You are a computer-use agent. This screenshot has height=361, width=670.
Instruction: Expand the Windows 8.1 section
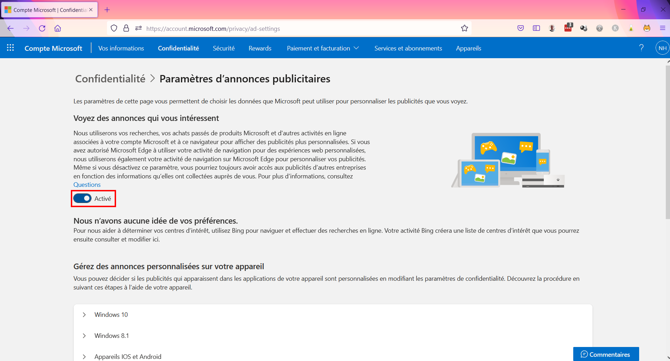pos(333,336)
